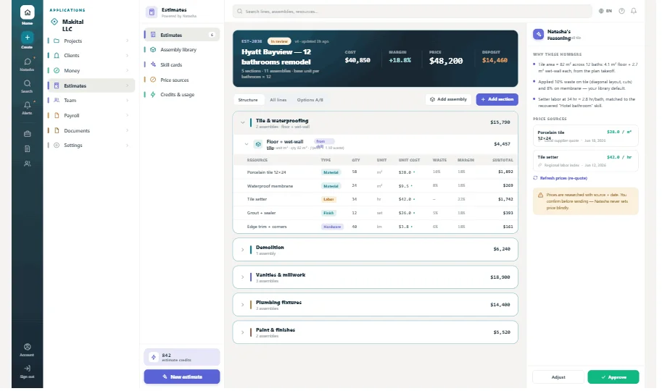670x391 pixels.
Task: Click Porcelain tile 12×24 resource row
Action: pos(375,172)
